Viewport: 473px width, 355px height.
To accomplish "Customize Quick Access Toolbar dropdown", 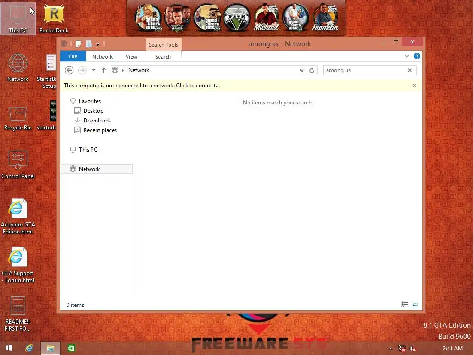I will (98, 44).
